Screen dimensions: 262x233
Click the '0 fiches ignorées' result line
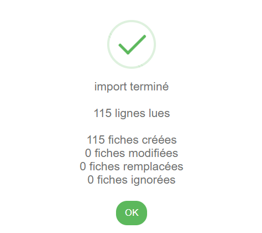coord(132,180)
